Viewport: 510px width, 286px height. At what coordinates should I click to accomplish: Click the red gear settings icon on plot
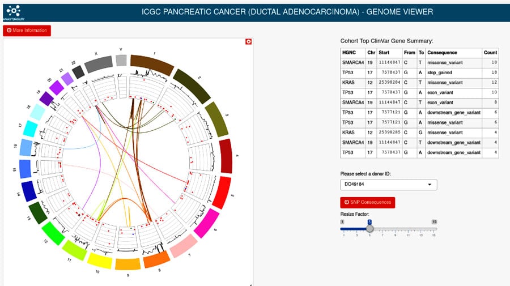tap(248, 42)
